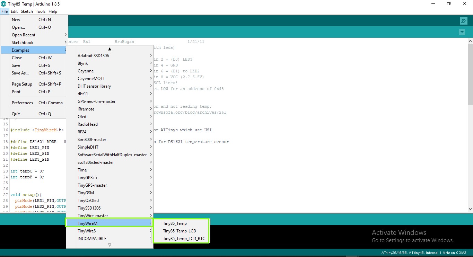The image size is (473, 257).
Task: Click the editor scrollbar up arrow
Action: coord(470,41)
